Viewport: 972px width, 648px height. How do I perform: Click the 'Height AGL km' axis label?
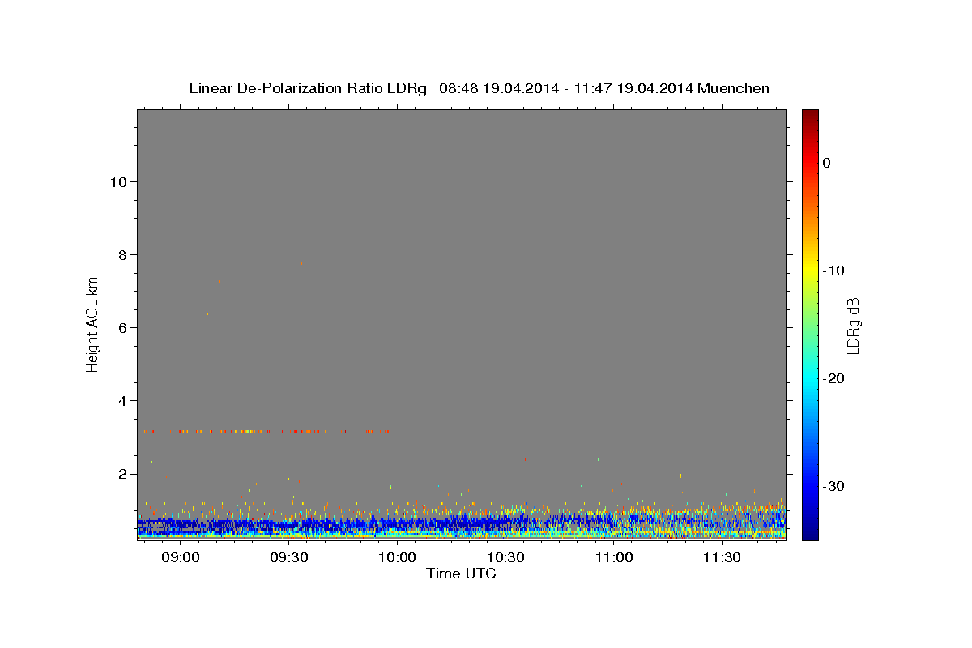click(x=92, y=324)
